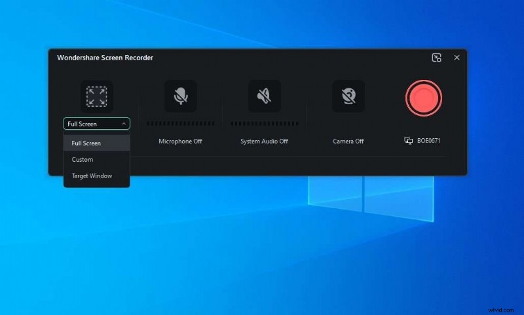
Task: Close the Wondershare Screen Recorder window
Action: click(x=457, y=58)
